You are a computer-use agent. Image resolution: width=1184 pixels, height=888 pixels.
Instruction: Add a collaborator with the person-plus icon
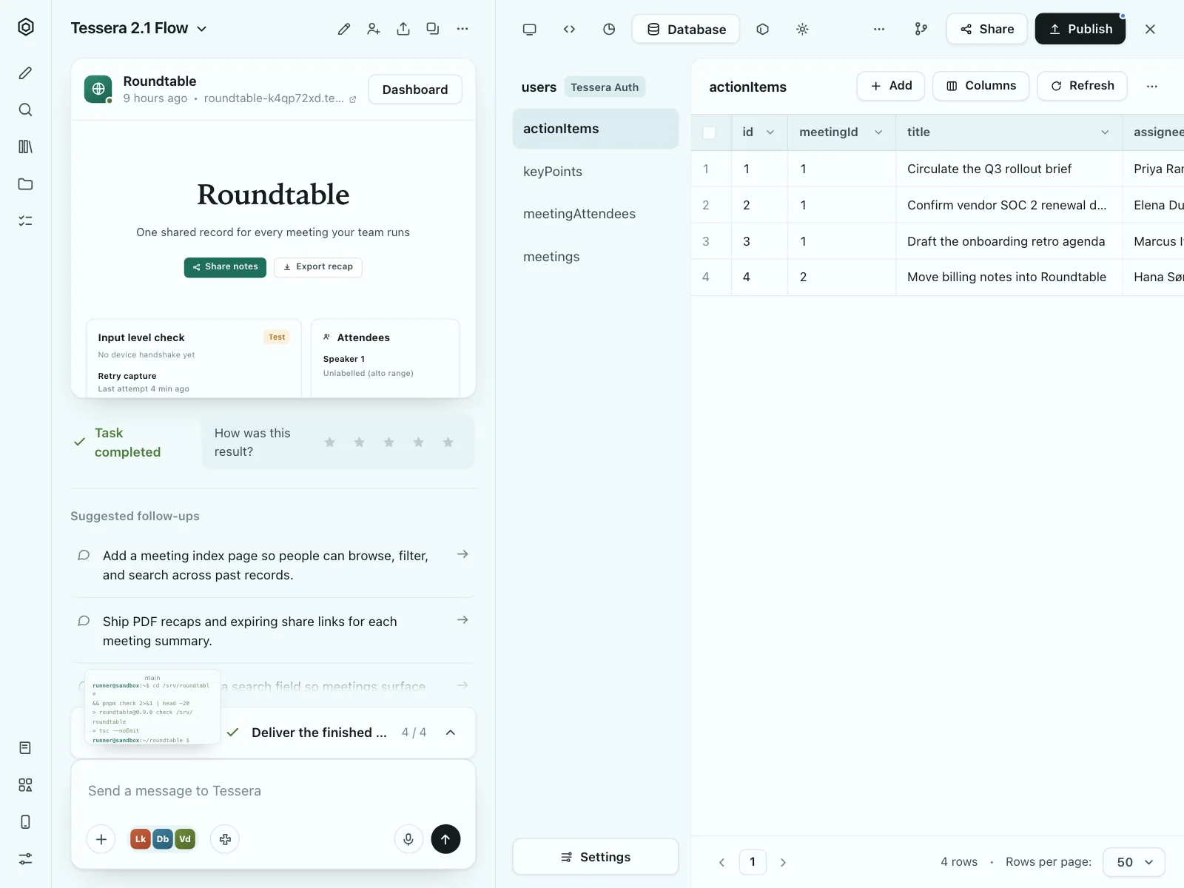pyautogui.click(x=374, y=29)
